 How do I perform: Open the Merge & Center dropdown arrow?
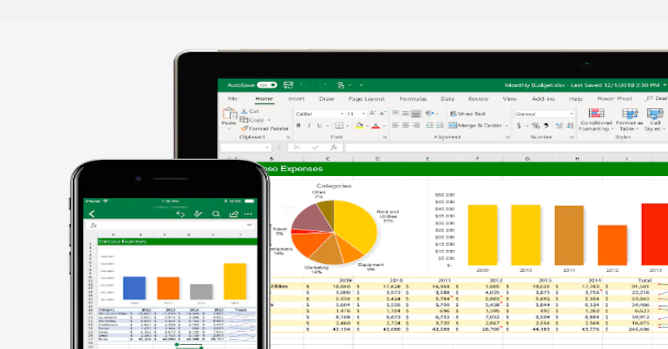tap(505, 126)
